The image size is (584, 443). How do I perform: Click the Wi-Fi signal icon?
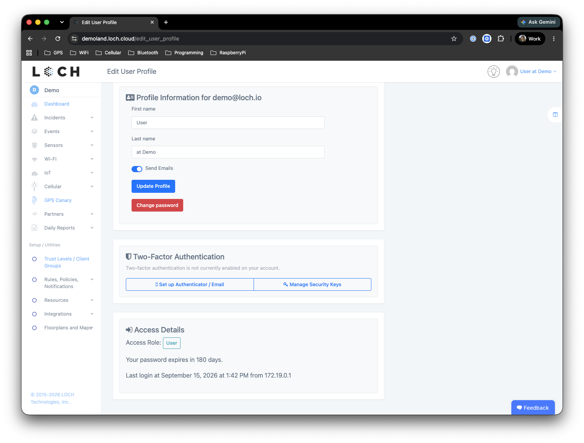(x=34, y=159)
